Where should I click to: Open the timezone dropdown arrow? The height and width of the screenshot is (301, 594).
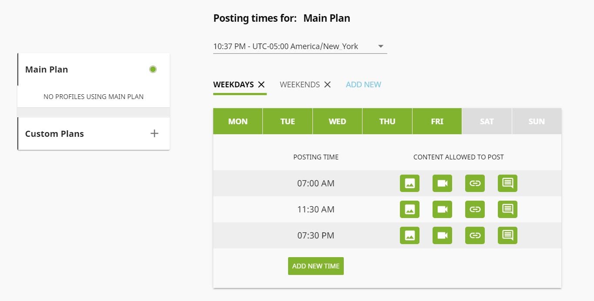tap(381, 46)
